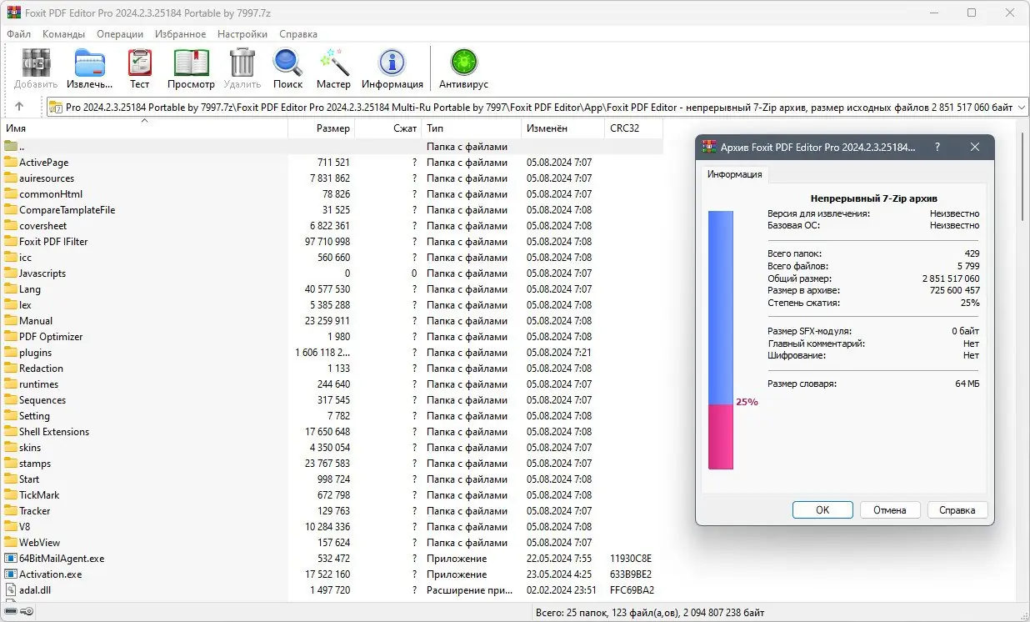Click the Справка button in the dialog
Image resolution: width=1030 pixels, height=622 pixels.
957,509
